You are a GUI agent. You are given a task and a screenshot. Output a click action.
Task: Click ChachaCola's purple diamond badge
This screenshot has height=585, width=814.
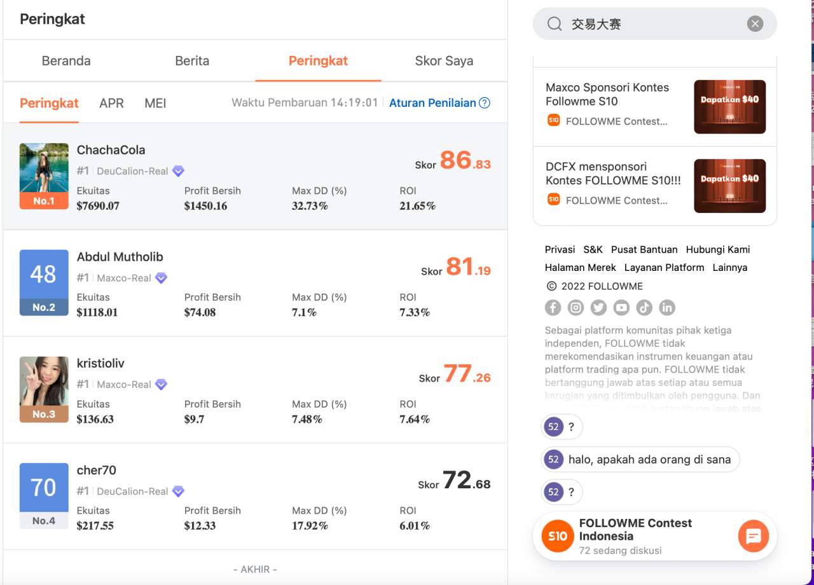coord(178,171)
